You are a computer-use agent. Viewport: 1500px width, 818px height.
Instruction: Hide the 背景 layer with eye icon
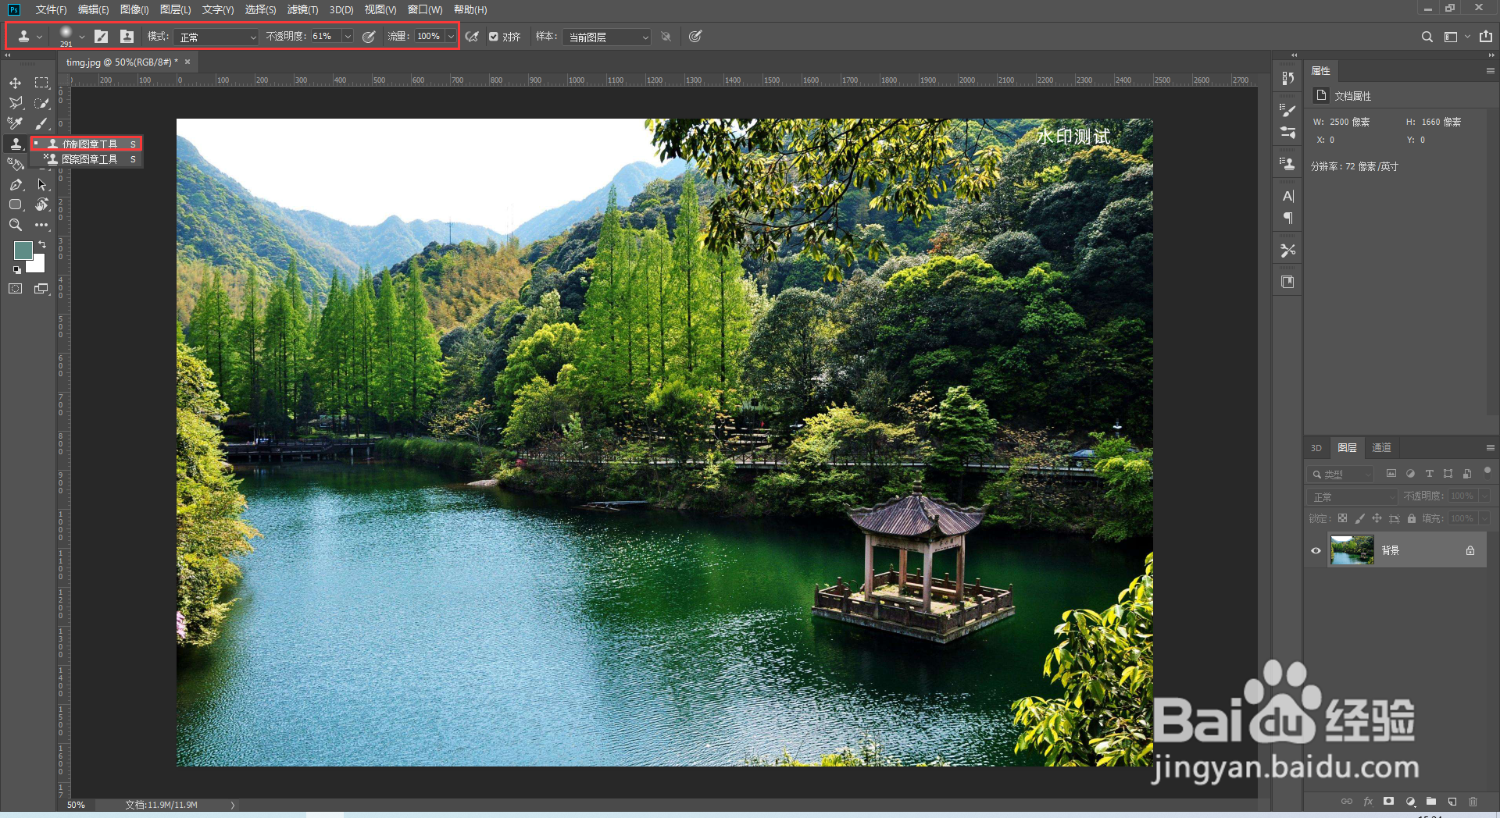point(1316,550)
